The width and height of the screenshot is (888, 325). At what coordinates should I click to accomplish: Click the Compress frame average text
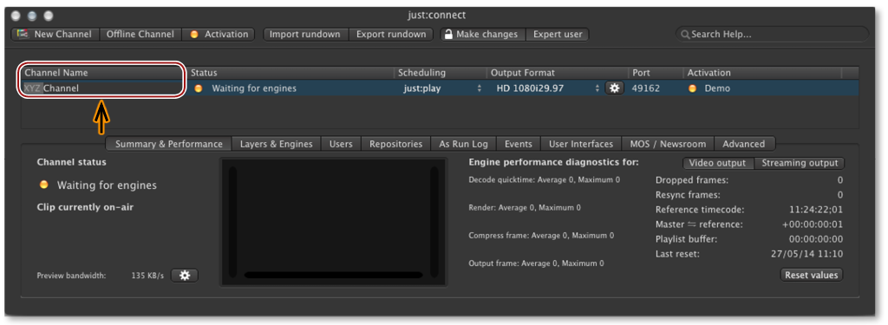coord(541,236)
